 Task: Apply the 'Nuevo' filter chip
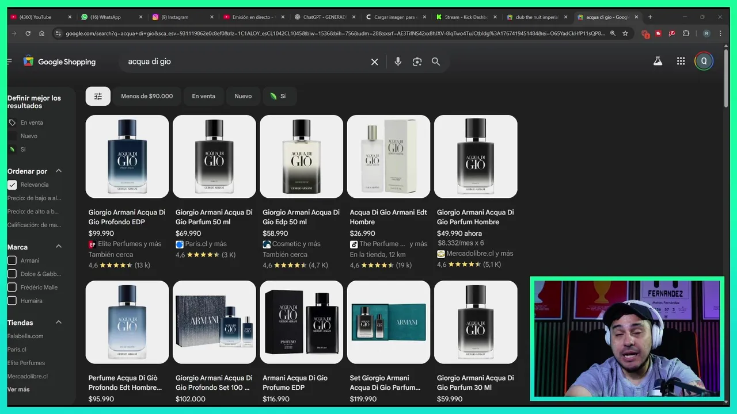(x=243, y=96)
